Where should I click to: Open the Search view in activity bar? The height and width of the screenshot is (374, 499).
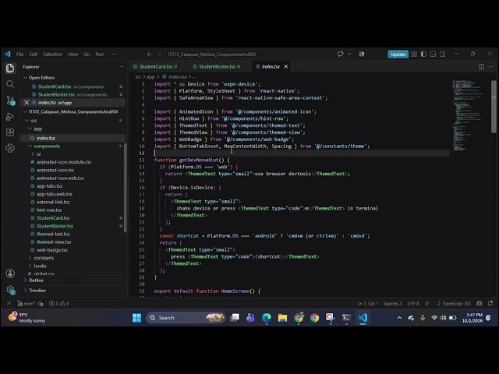point(10,84)
